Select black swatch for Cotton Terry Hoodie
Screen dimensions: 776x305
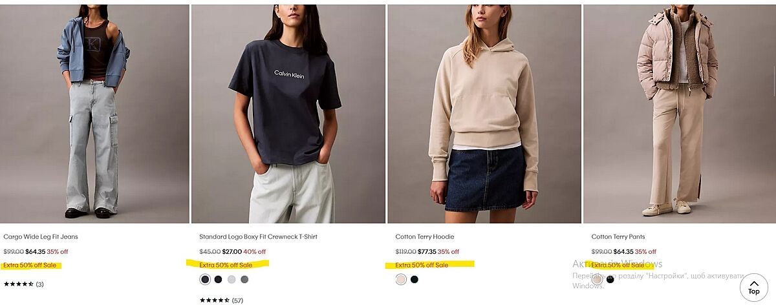pyautogui.click(x=415, y=279)
